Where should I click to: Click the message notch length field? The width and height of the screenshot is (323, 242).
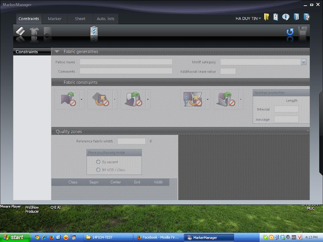tap(286, 119)
